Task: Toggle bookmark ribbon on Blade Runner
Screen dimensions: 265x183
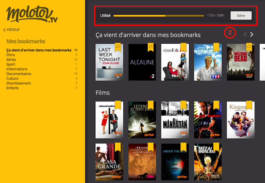Action: [216, 105]
